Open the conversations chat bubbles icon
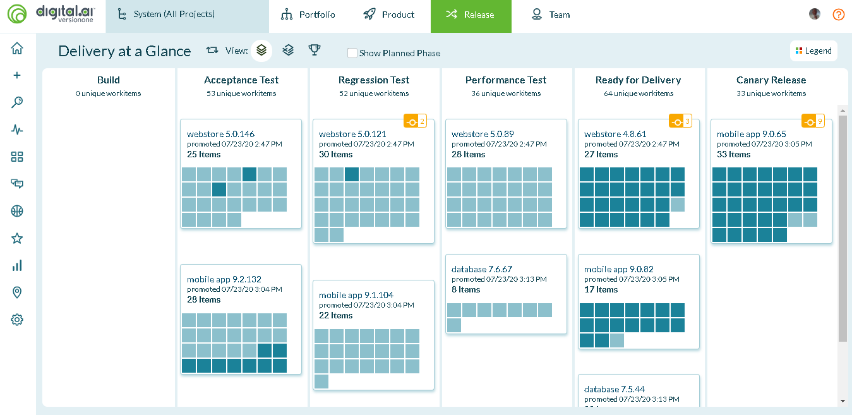Viewport: 852px width, 415px height. click(x=17, y=184)
